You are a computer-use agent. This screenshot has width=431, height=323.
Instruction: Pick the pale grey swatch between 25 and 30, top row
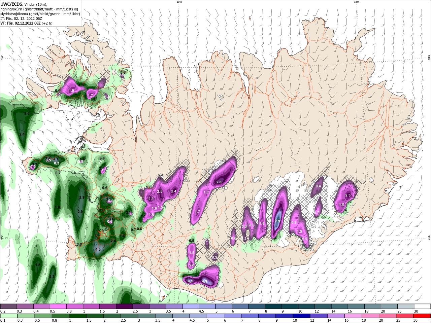pos(405,307)
